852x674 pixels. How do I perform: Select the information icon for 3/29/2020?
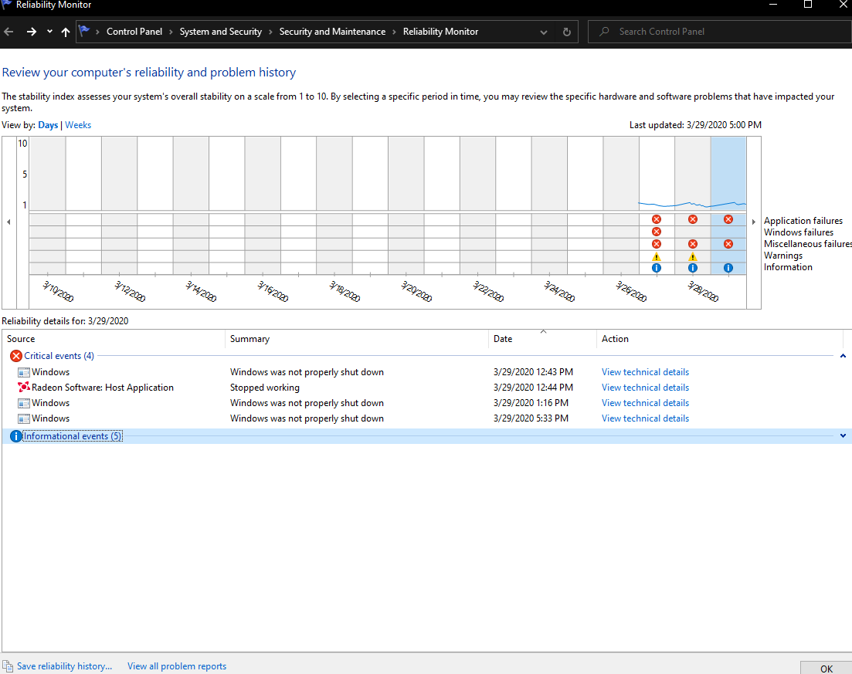click(x=728, y=268)
